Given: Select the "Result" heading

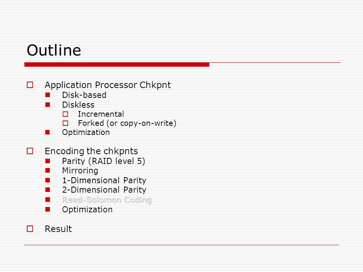Looking at the screenshot, I should (58, 229).
